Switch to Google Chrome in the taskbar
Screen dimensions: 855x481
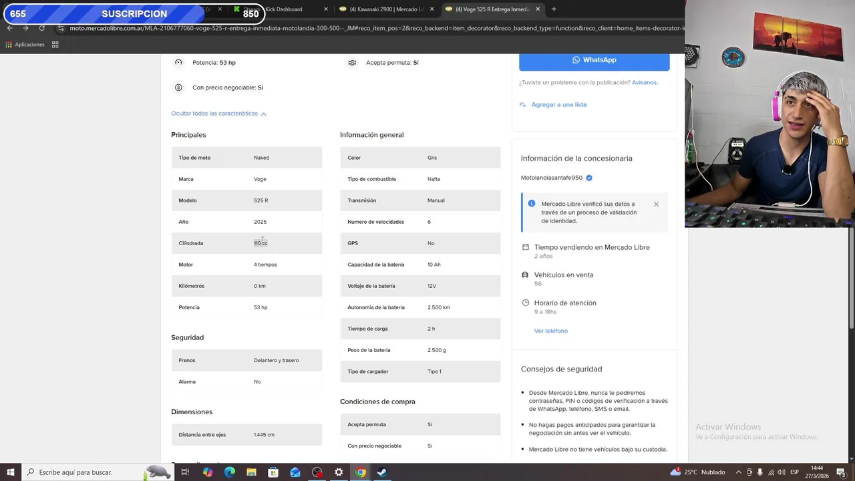361,472
